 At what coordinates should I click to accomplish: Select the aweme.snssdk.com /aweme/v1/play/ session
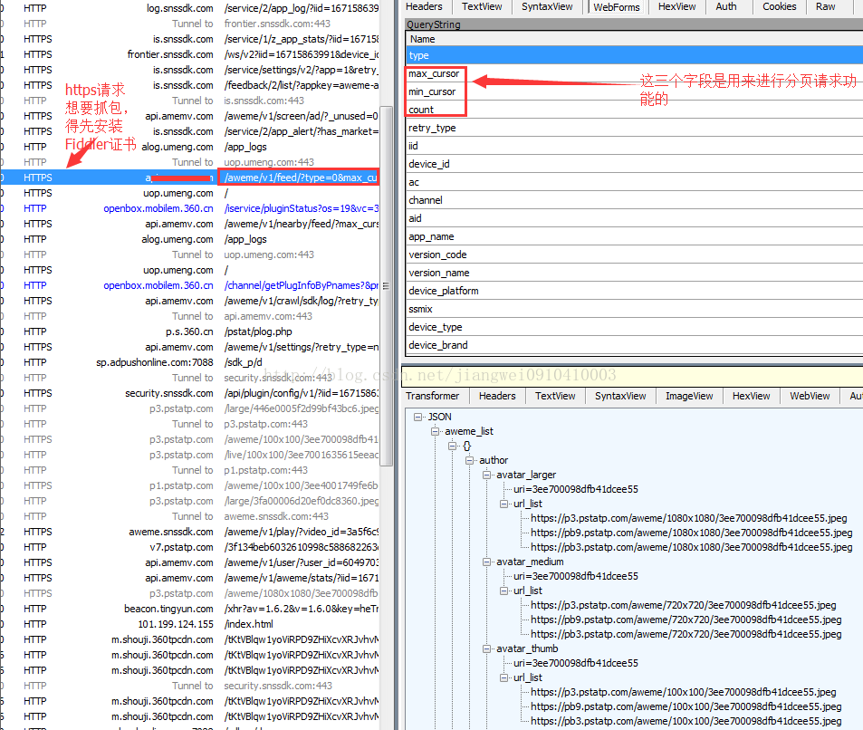[x=189, y=532]
